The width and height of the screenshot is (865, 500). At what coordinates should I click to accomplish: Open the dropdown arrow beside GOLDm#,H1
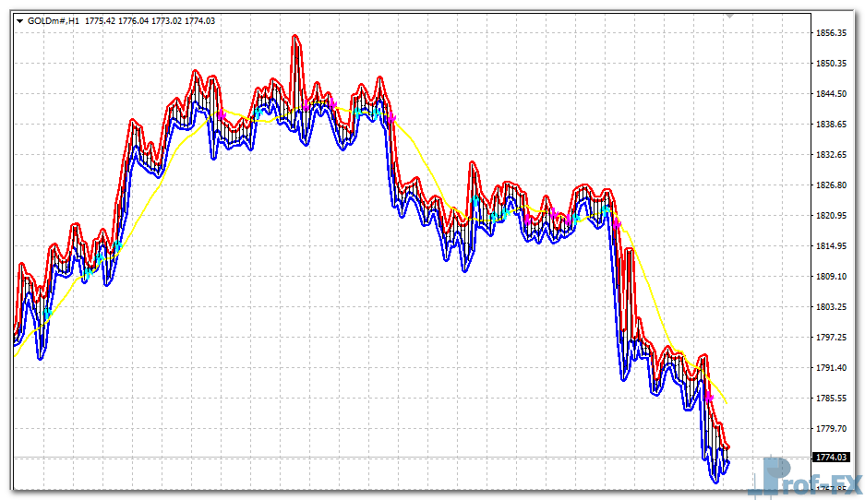19,20
